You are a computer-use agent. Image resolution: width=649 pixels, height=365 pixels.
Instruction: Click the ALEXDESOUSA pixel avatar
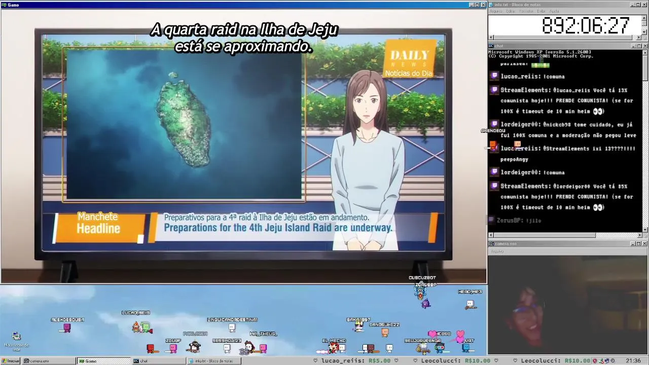(x=66, y=328)
